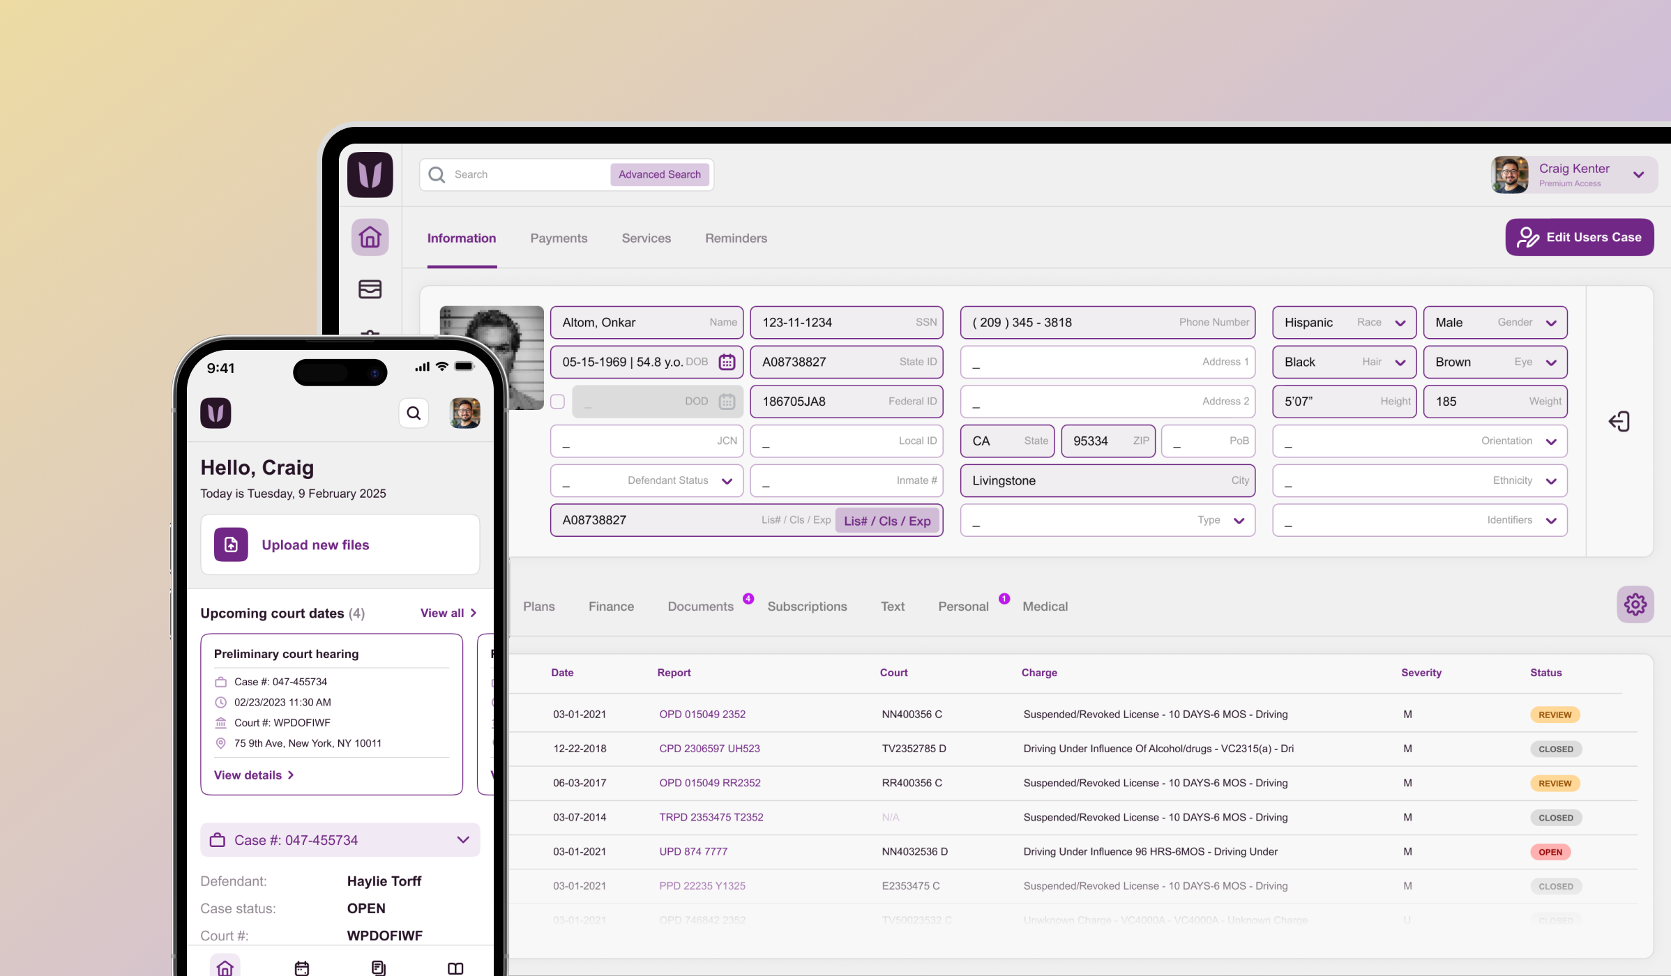Switch to the Reminders tab
The height and width of the screenshot is (976, 1671).
[736, 238]
